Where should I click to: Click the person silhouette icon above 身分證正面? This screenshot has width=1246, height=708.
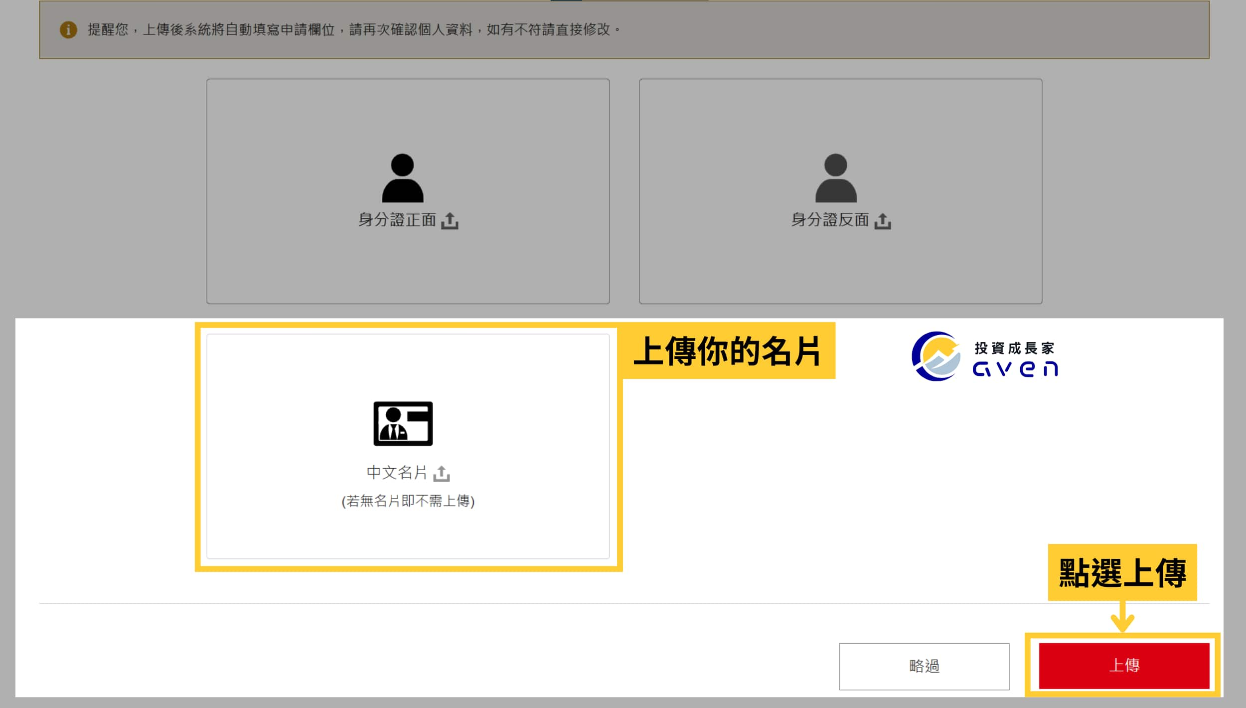tap(402, 178)
